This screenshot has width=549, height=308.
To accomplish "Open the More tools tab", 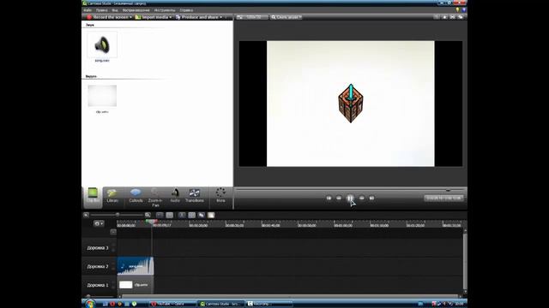I will [x=220, y=196].
